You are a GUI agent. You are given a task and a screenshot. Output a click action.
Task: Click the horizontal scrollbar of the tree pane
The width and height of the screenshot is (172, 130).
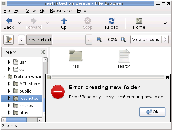[x=22, y=120]
